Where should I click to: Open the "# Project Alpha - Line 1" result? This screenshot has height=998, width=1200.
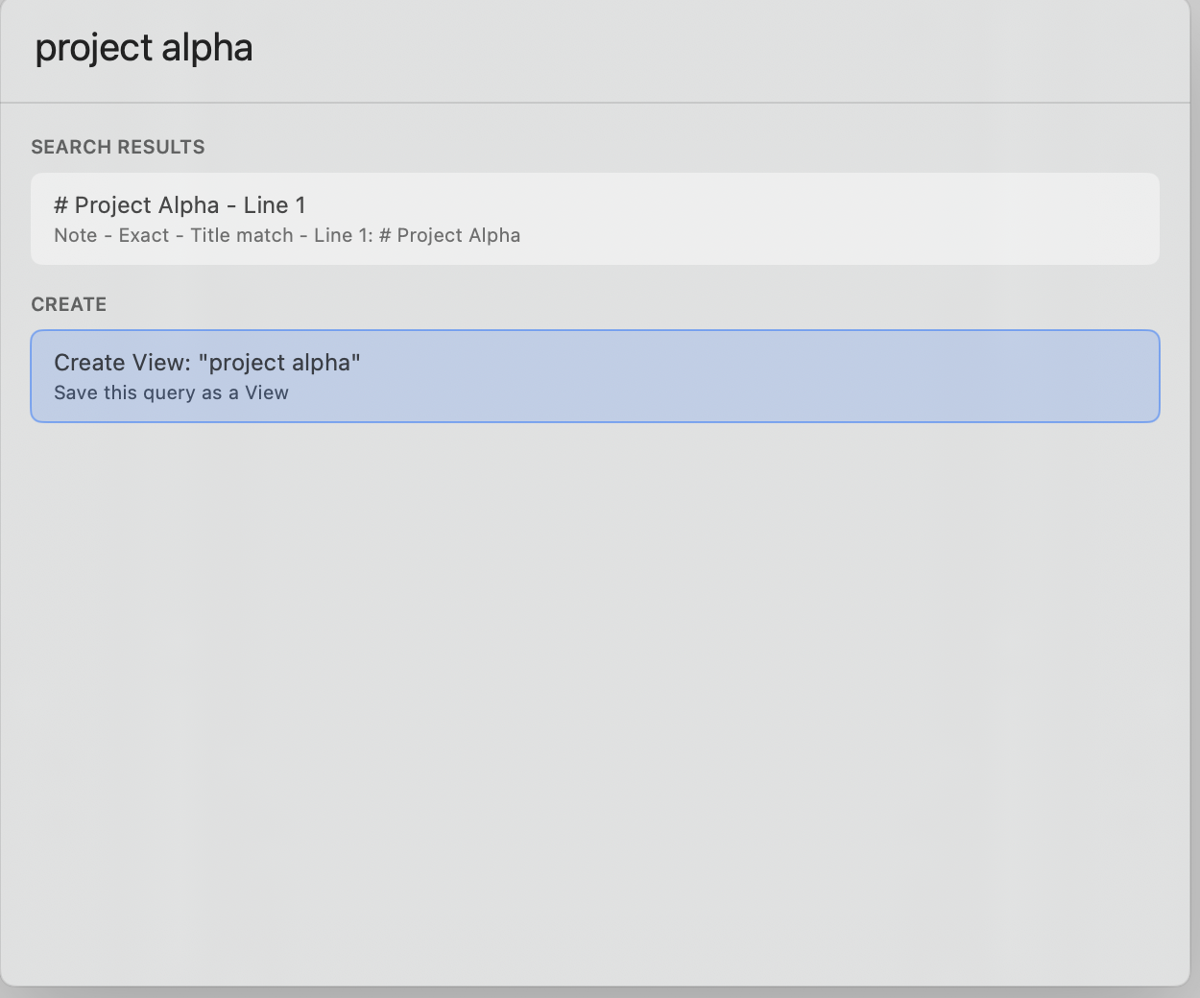pyautogui.click(x=595, y=219)
